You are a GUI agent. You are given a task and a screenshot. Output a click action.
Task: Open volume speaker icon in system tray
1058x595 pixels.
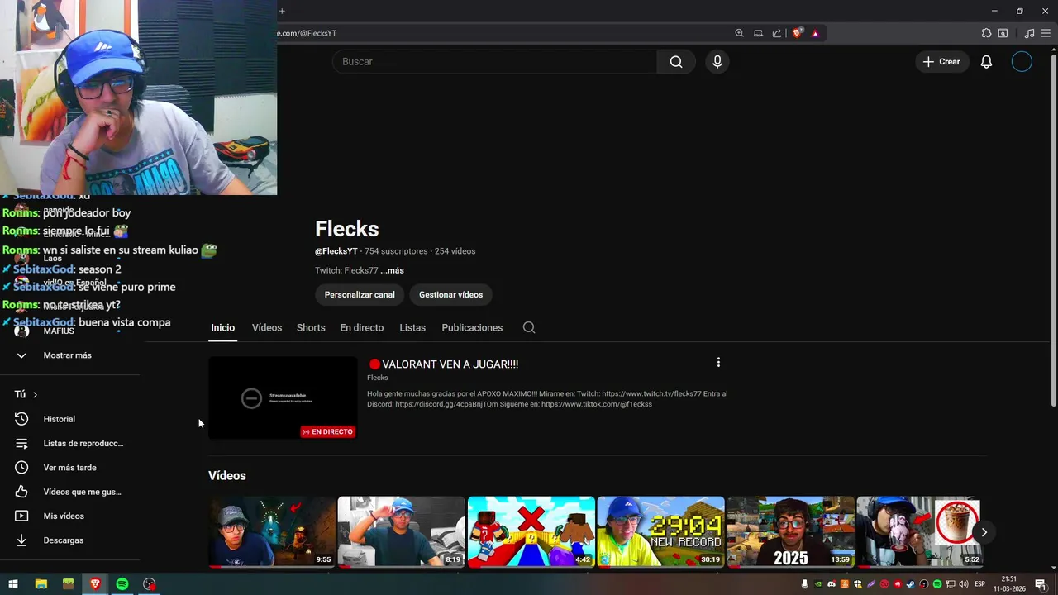coord(964,584)
